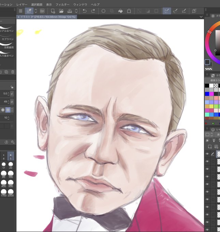220x232 pixels.
Task: Pick black swatch in color set
Action: click(x=207, y=86)
